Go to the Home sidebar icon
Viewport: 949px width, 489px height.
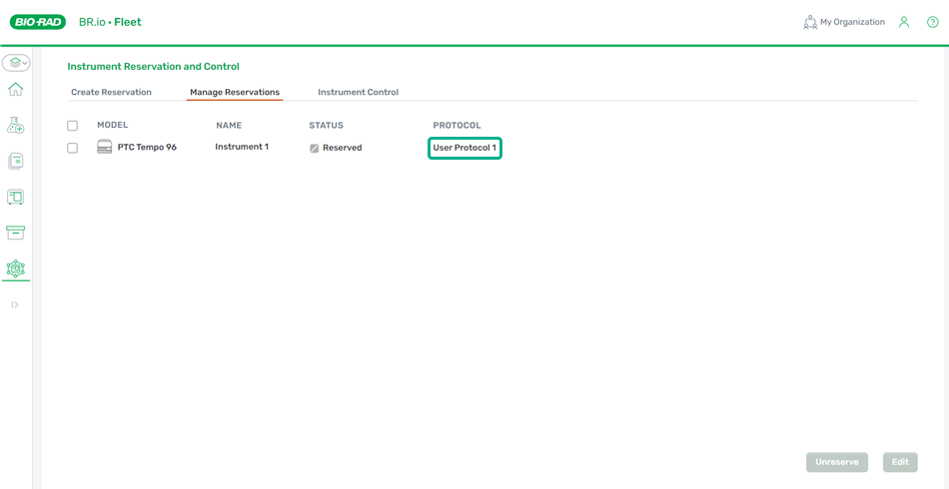click(x=15, y=90)
